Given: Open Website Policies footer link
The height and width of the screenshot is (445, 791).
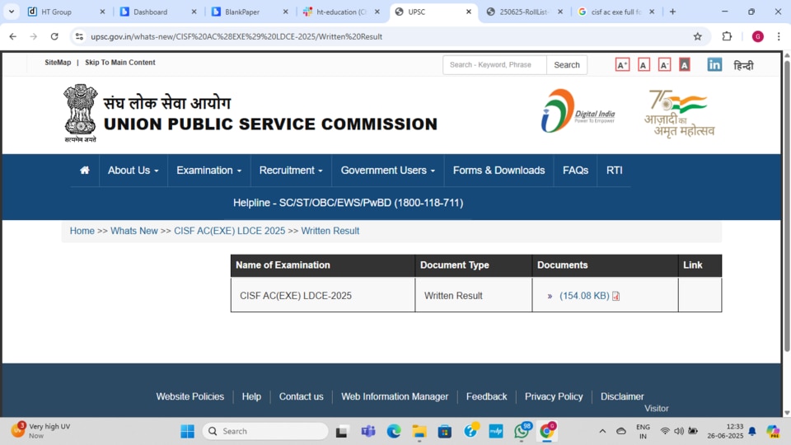Looking at the screenshot, I should [x=190, y=396].
